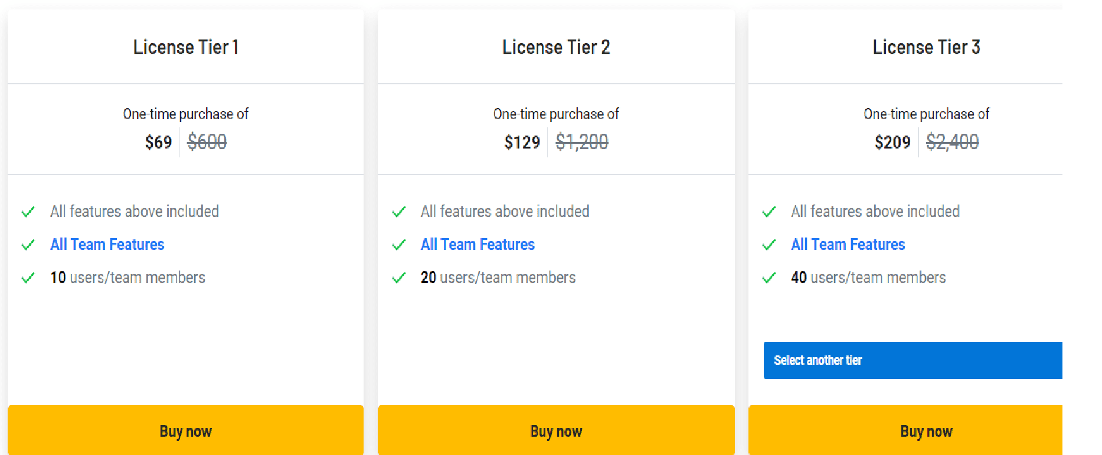The height and width of the screenshot is (455, 1102).
Task: Click the green check next to Tier 1's "All Team Features"
Action: 28,244
